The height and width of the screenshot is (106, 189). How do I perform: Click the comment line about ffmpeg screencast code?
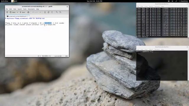coord(25,18)
